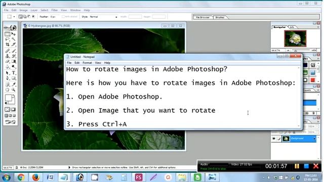The image size is (324, 182).
Task: Select the Crop tool
Action: click(x=8, y=44)
